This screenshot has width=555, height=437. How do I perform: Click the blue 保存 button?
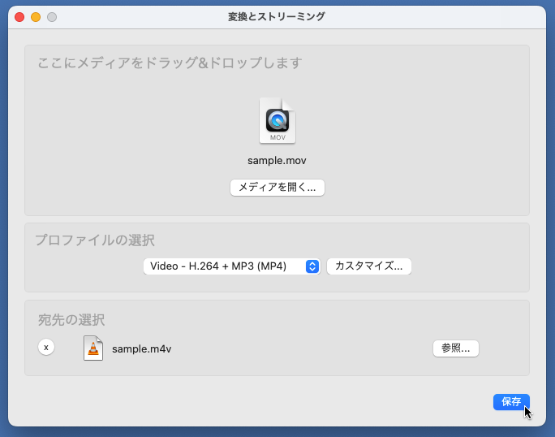coord(511,402)
